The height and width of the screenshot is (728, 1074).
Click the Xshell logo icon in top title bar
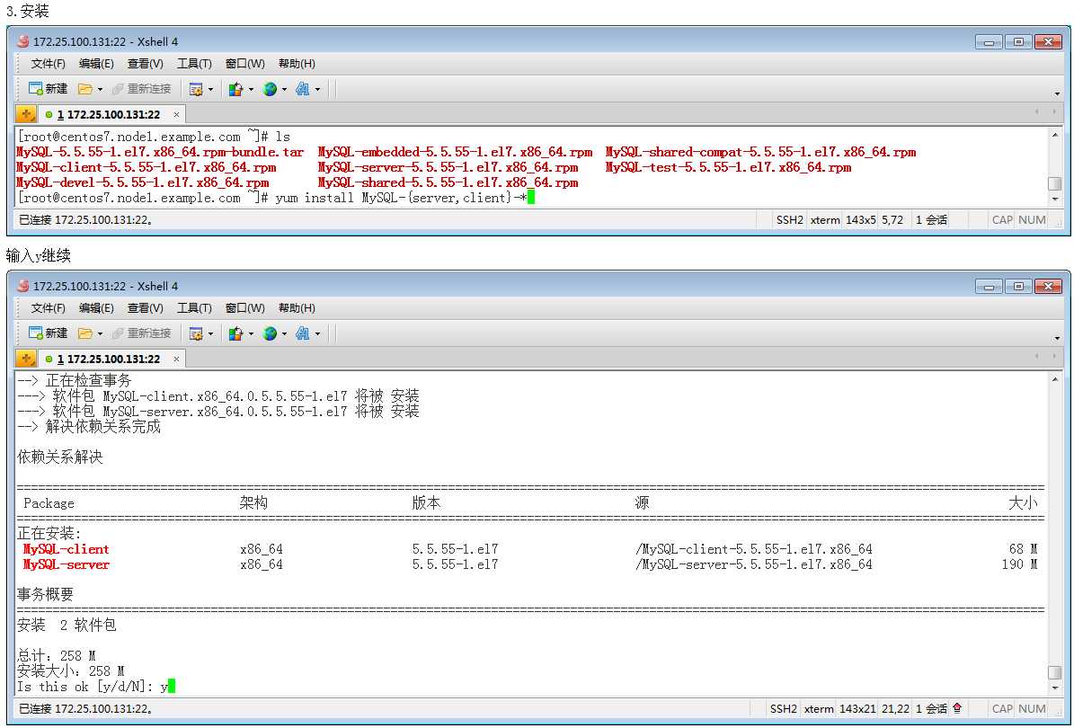click(22, 41)
